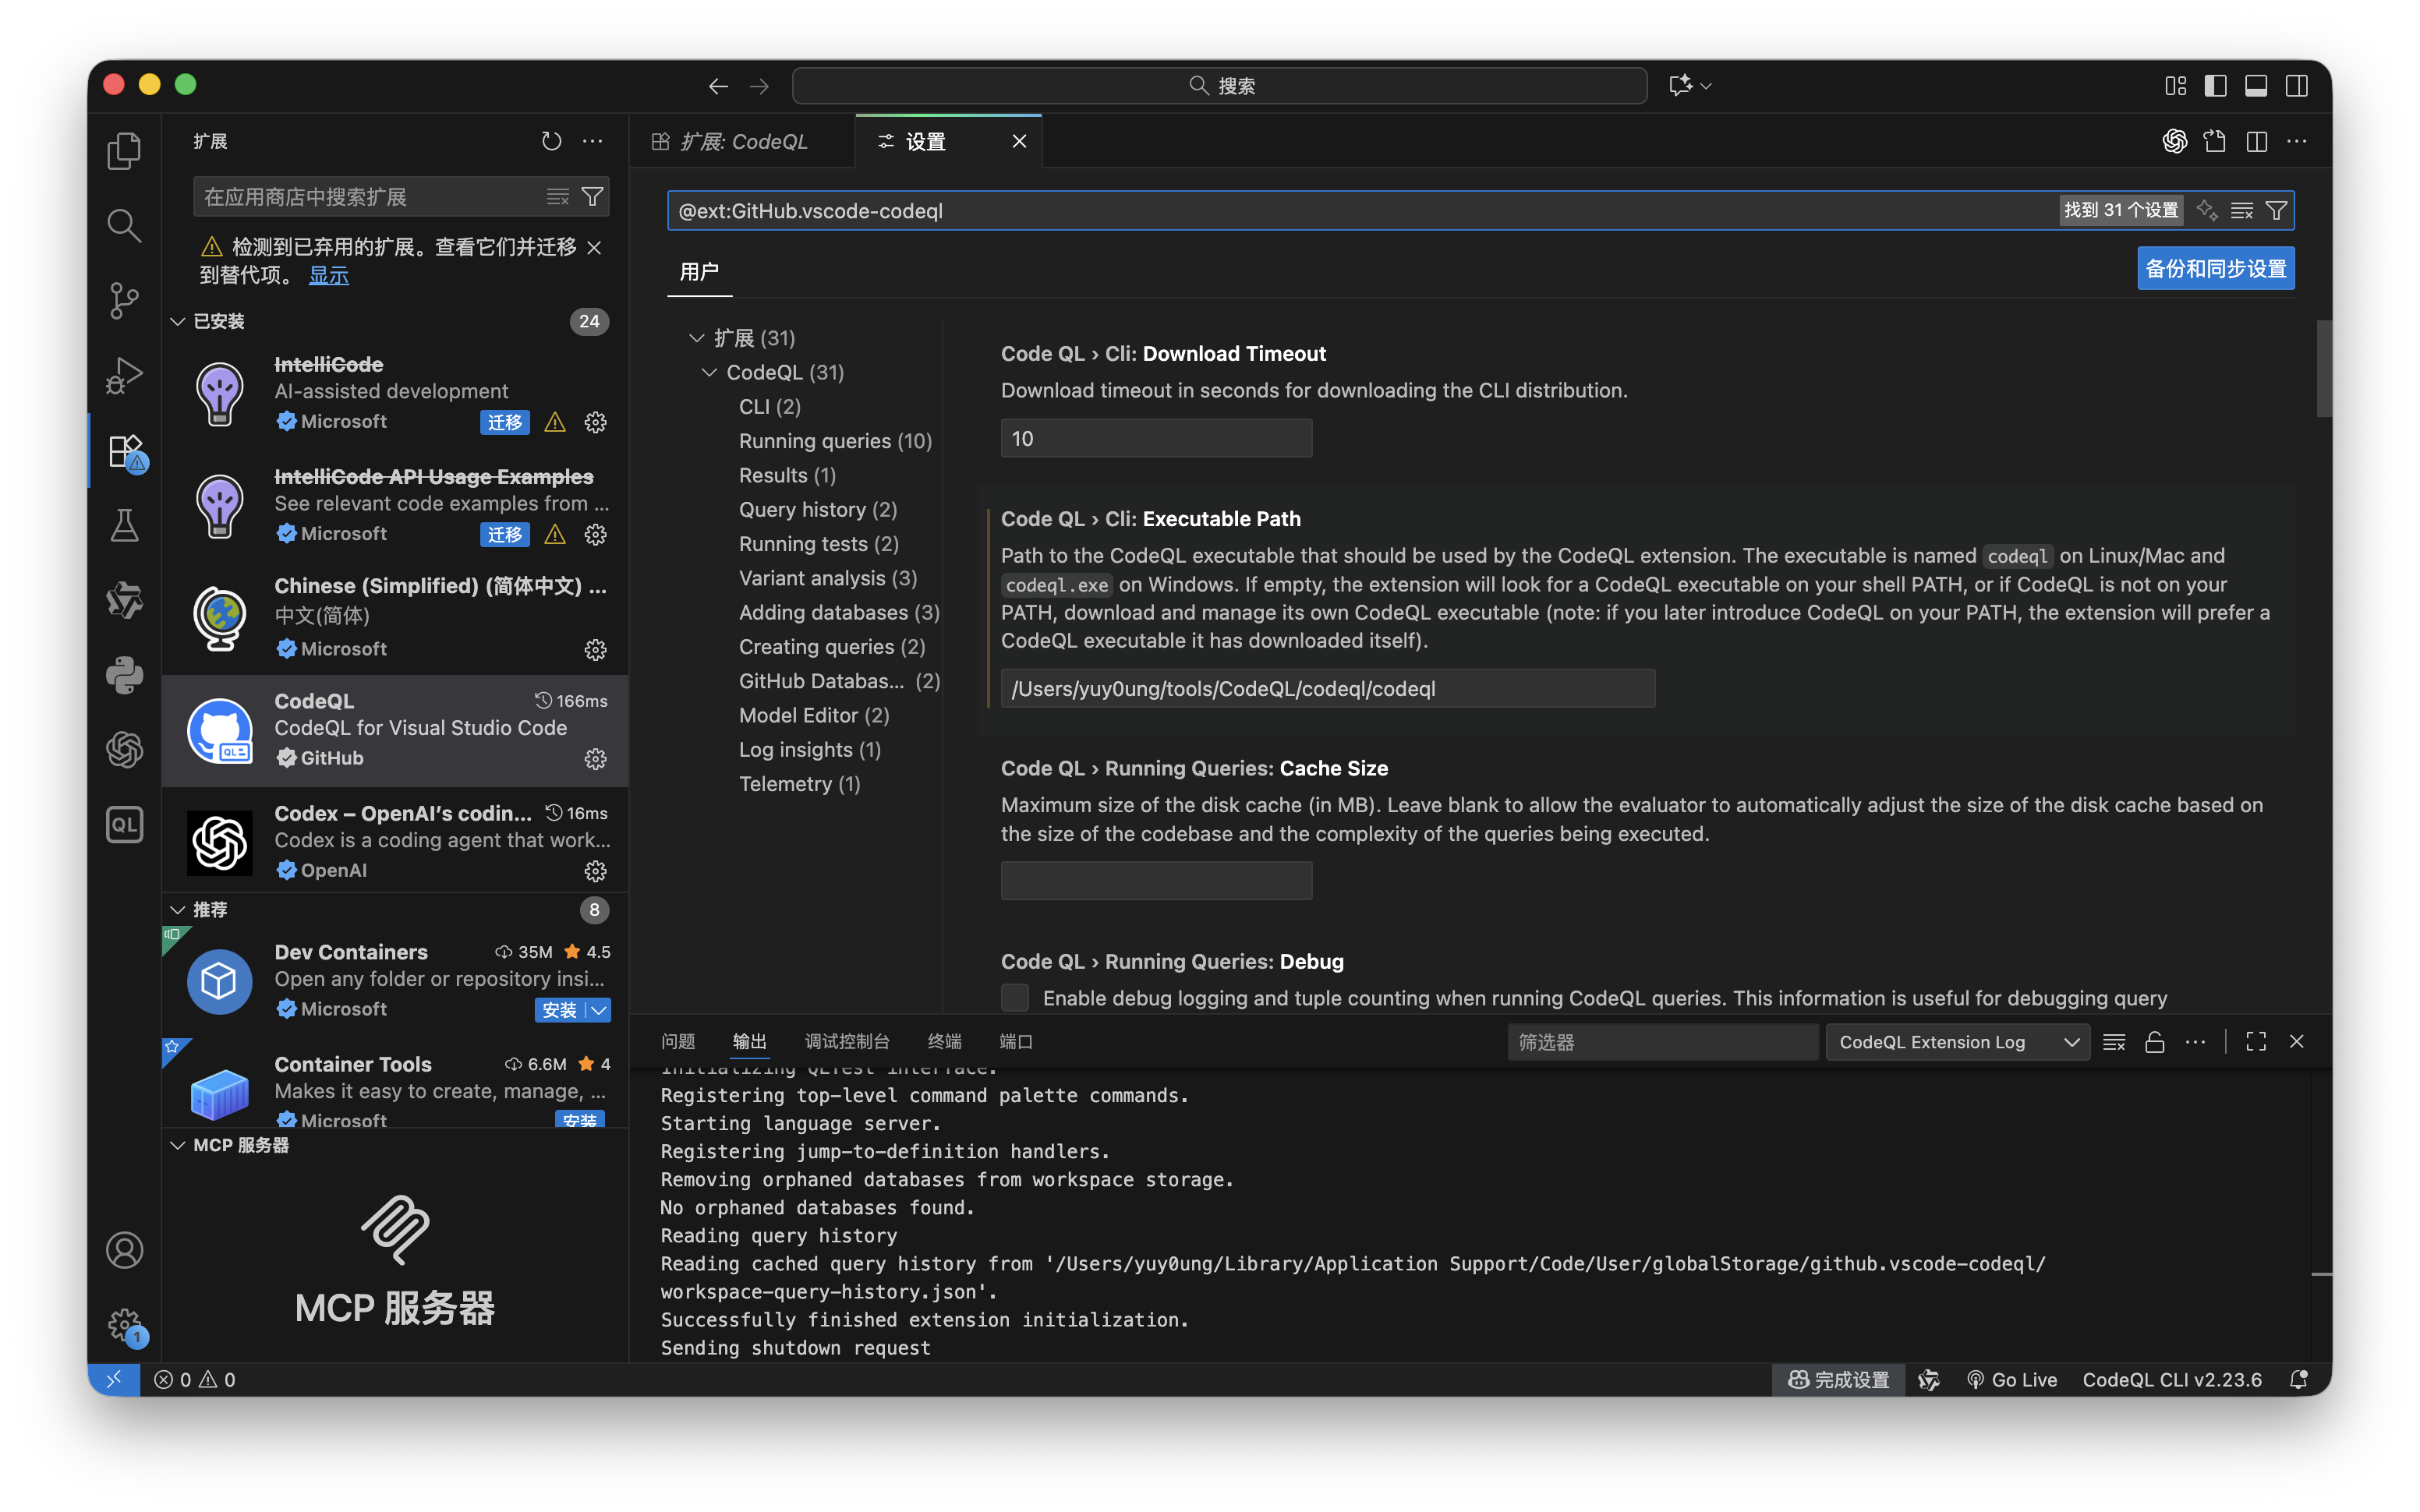
Task: Clear the output log with clear icon
Action: point(2114,1042)
